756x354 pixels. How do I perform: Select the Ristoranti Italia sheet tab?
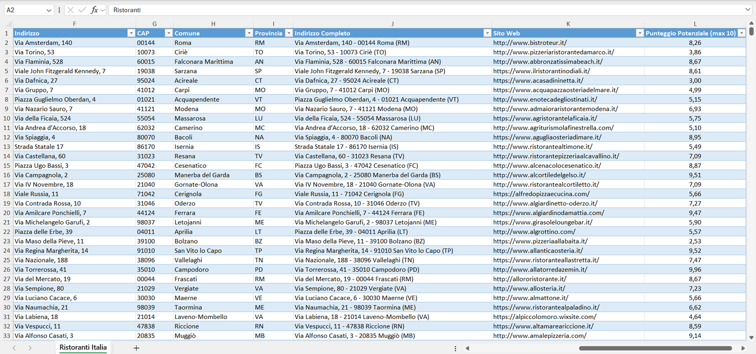[82, 347]
